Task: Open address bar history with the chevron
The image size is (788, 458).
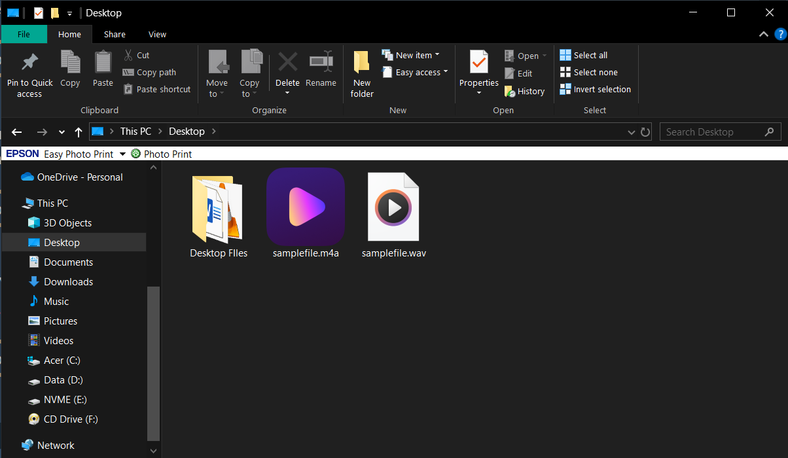Action: point(631,132)
